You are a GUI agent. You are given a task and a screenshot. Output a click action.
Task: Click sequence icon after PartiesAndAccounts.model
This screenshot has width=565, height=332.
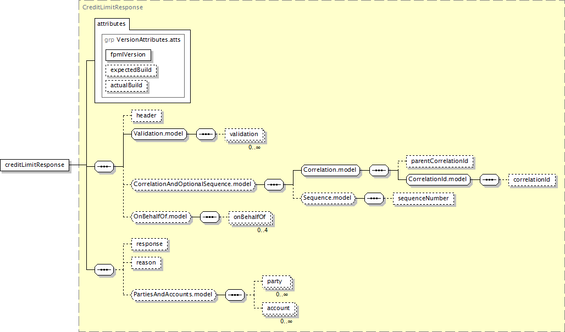(x=235, y=295)
